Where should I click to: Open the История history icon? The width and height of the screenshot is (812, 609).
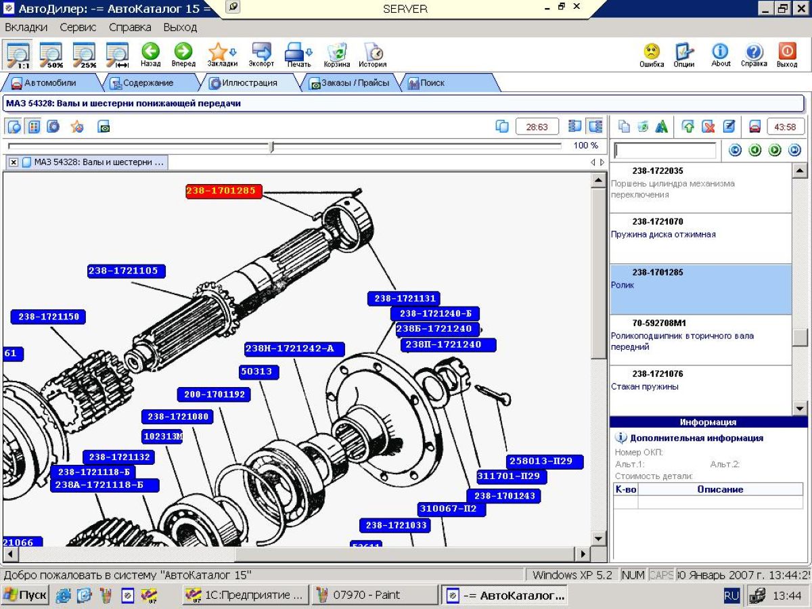pyautogui.click(x=373, y=54)
